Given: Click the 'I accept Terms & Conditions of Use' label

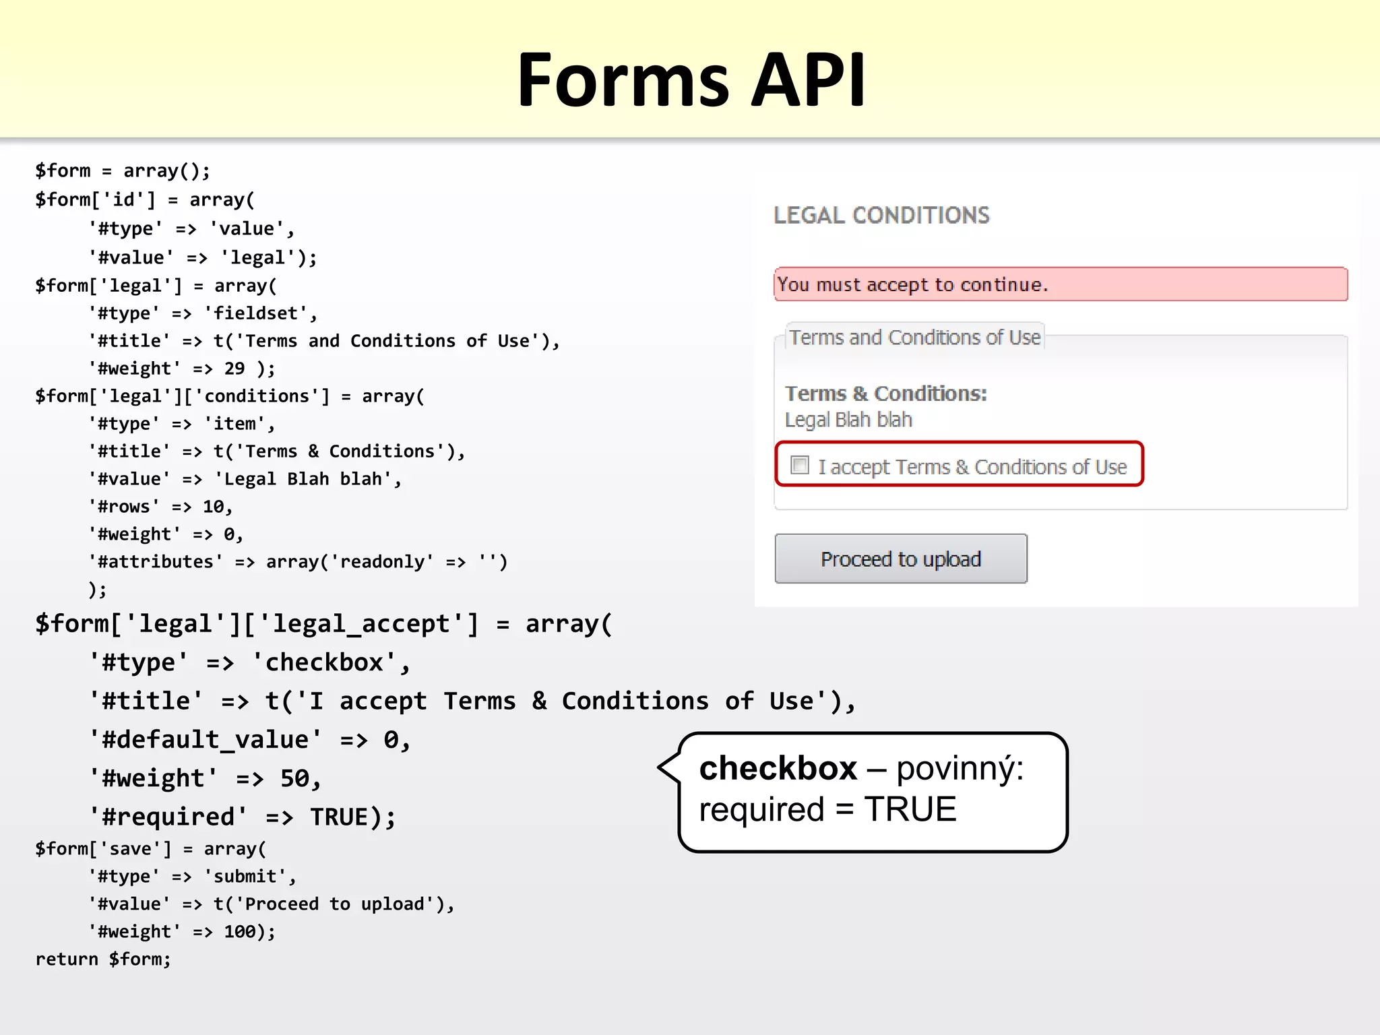Looking at the screenshot, I should (972, 466).
